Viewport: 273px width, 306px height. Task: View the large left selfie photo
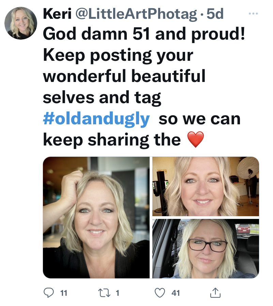(x=96, y=218)
